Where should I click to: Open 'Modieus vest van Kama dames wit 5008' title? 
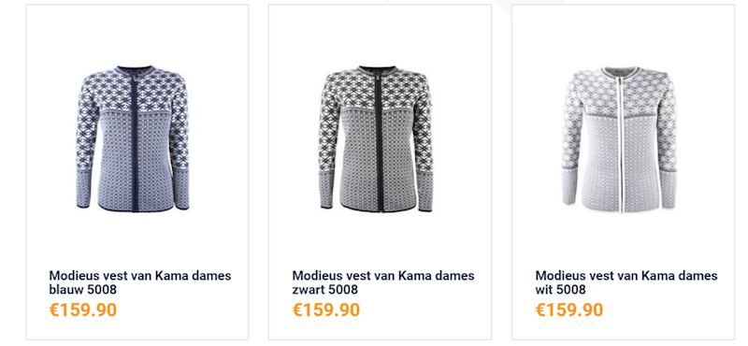(626, 282)
